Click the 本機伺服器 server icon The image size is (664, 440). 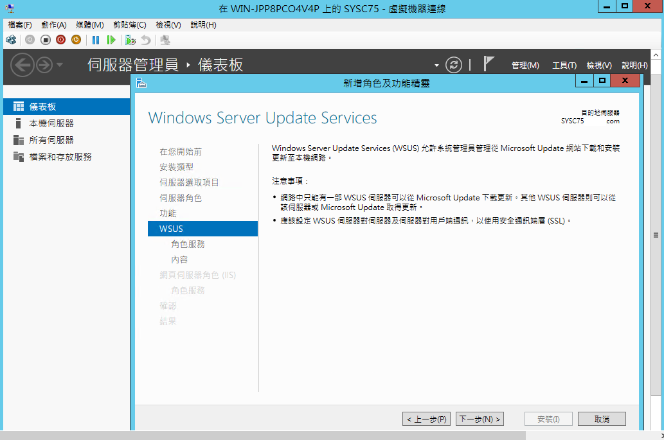tap(18, 123)
